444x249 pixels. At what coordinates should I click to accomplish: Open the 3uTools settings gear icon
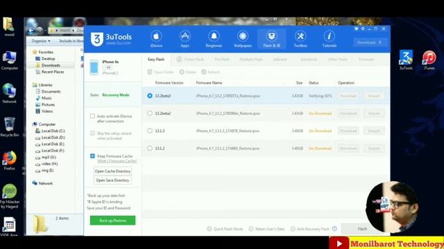tap(363, 28)
